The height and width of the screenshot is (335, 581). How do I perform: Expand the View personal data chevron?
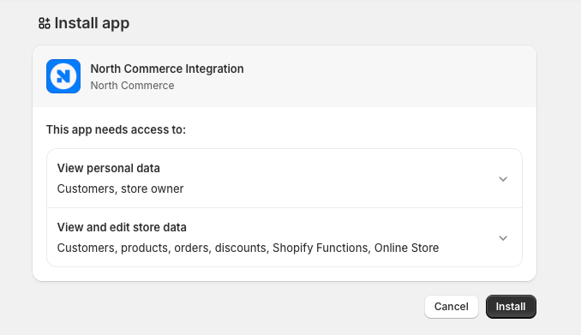pos(503,179)
